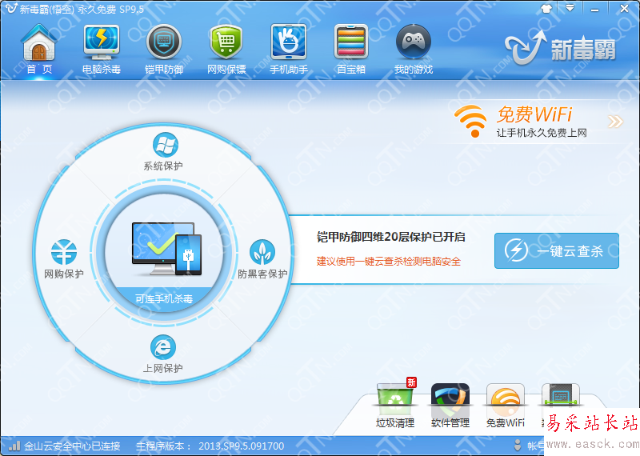640x456 pixels.
Task: Open 手机助手 tab
Action: click(289, 50)
